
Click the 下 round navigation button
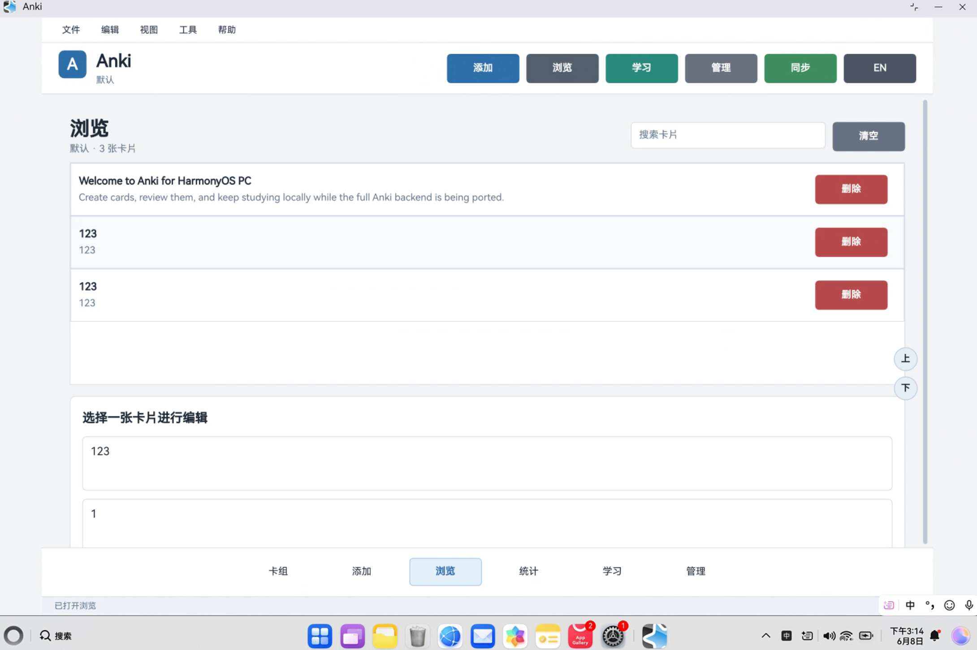(x=905, y=388)
